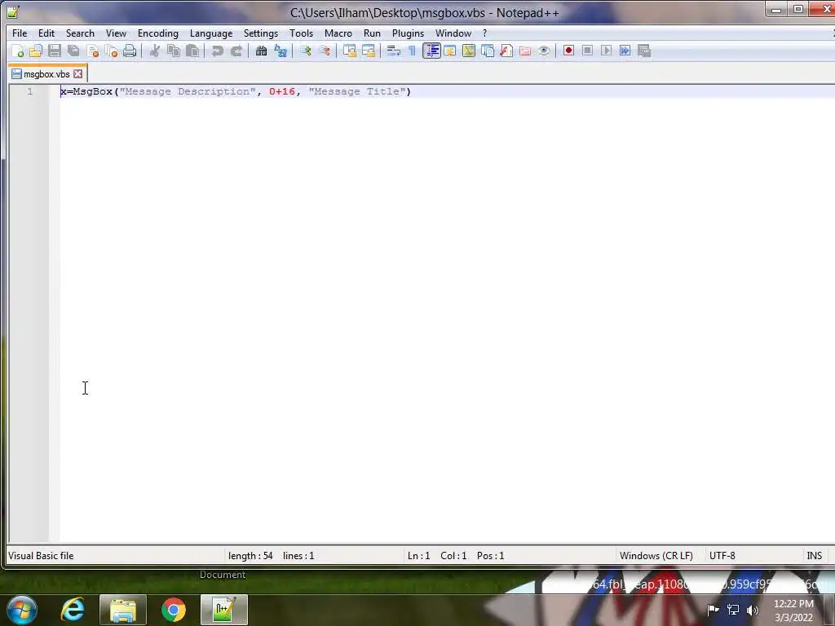The width and height of the screenshot is (835, 626).
Task: Open the Language menu
Action: click(211, 33)
